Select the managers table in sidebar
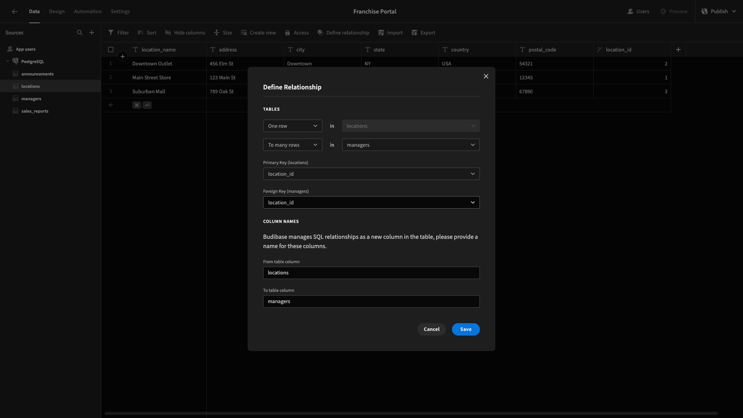 pyautogui.click(x=50, y=98)
